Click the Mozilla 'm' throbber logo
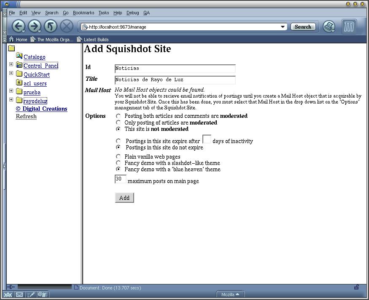 (349, 27)
